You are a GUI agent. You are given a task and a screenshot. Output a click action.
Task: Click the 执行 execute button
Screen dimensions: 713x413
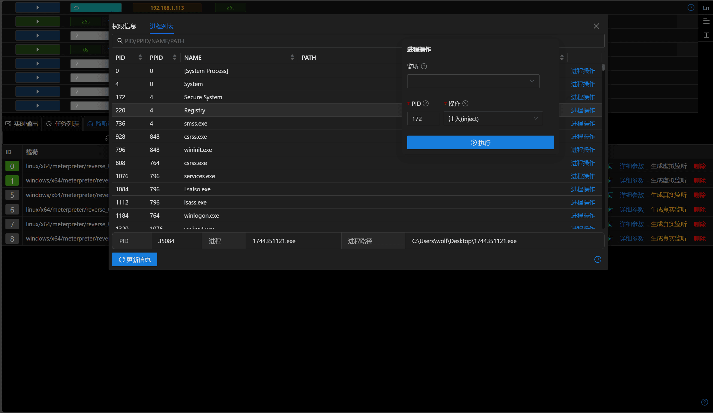click(x=481, y=142)
